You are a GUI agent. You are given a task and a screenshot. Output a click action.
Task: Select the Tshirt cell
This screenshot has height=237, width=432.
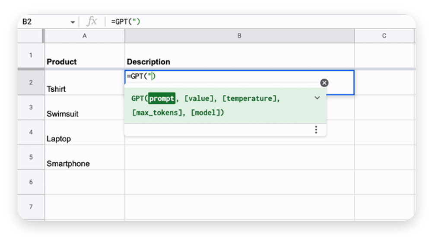[x=85, y=82]
